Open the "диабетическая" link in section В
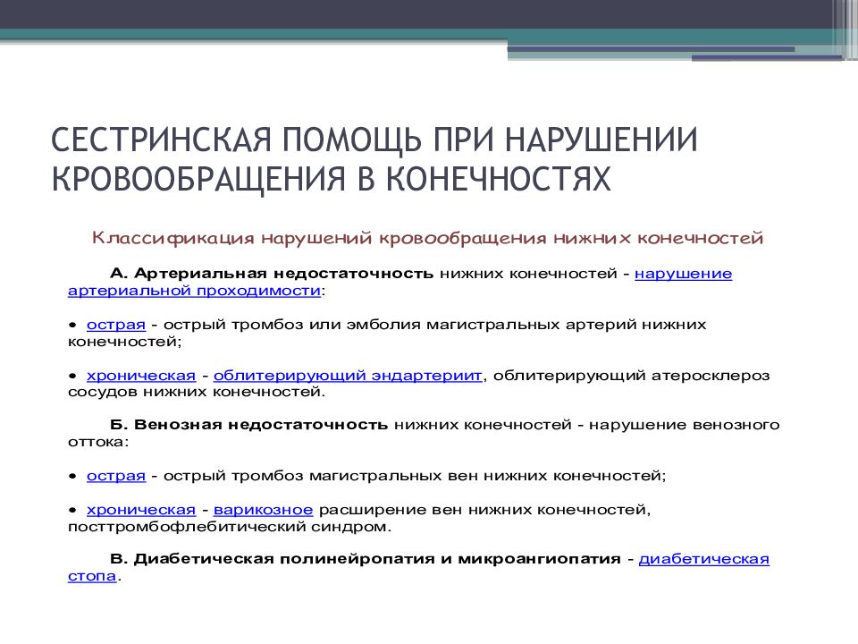This screenshot has width=858, height=644. tap(704, 559)
